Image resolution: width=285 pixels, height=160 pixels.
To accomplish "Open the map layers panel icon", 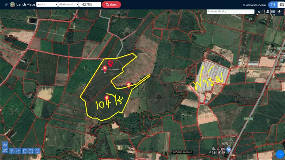I will click(279, 12).
